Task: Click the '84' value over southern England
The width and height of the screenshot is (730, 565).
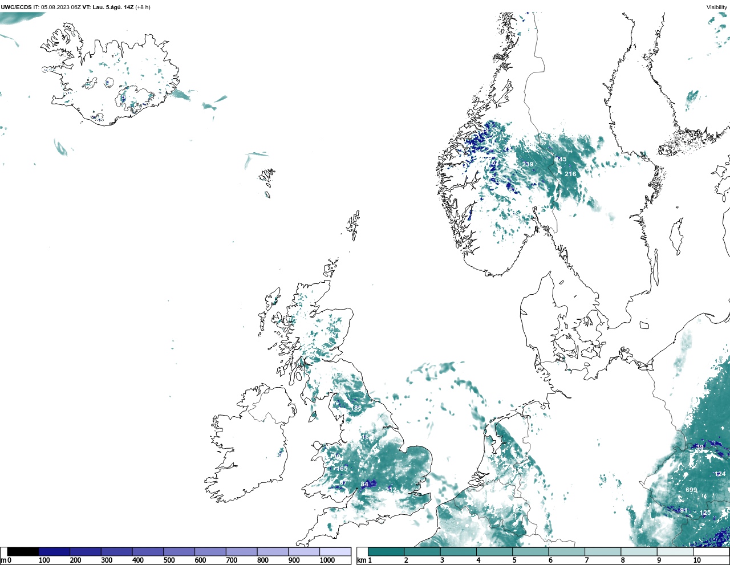Action: (364, 485)
